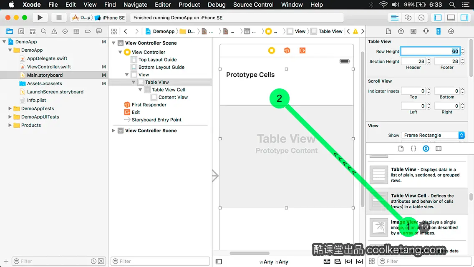Open the Test navigator
This screenshot has width=474, height=267.
click(65, 31)
